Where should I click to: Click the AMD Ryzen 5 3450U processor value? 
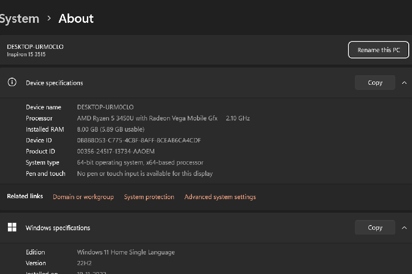pyautogui.click(x=147, y=118)
